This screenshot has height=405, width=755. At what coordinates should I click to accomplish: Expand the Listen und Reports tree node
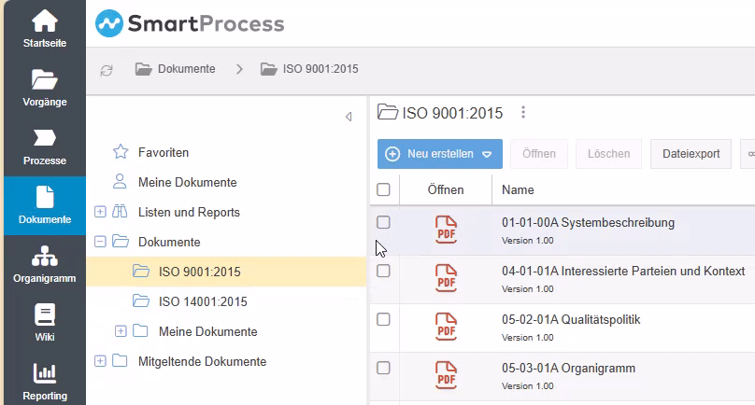coord(100,212)
